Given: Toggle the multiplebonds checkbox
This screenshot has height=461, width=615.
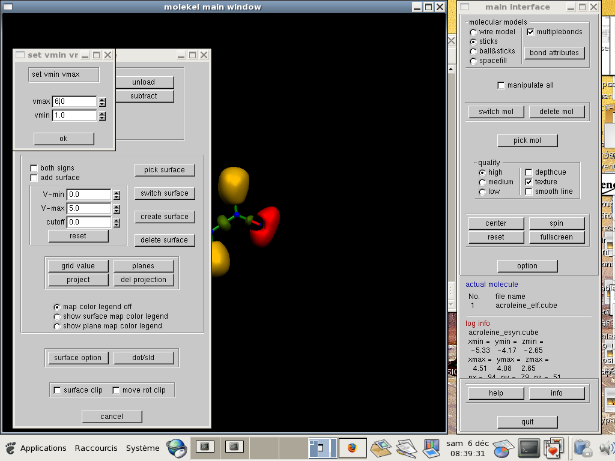Looking at the screenshot, I should 530,32.
